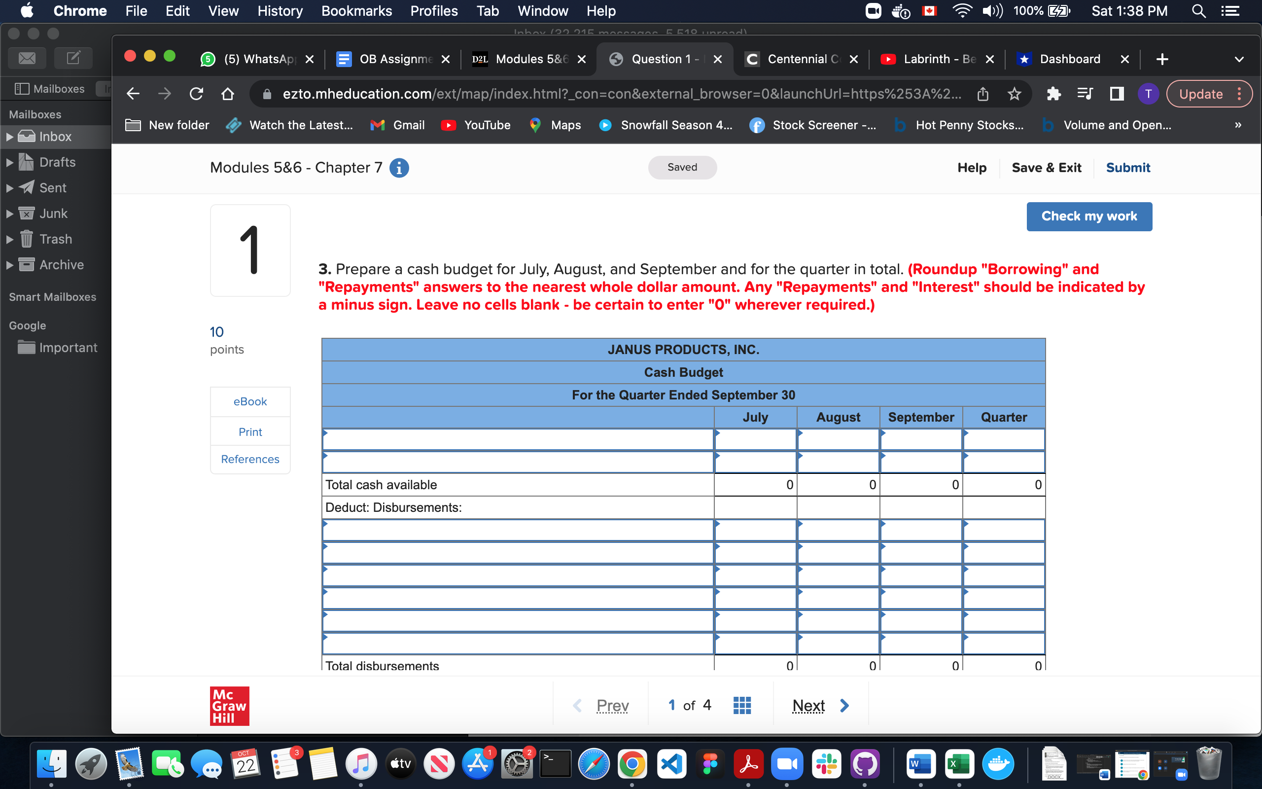
Task: Expand the Drafts mailbox folder
Action: [x=9, y=162]
